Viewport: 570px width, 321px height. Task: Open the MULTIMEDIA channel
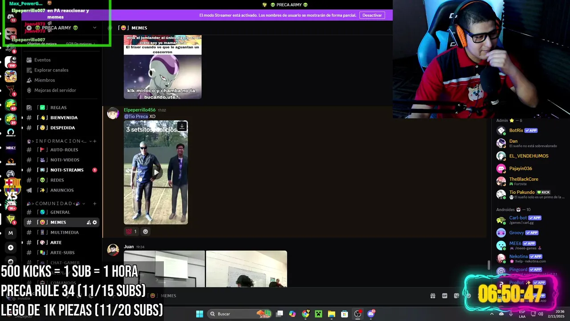coord(65,232)
